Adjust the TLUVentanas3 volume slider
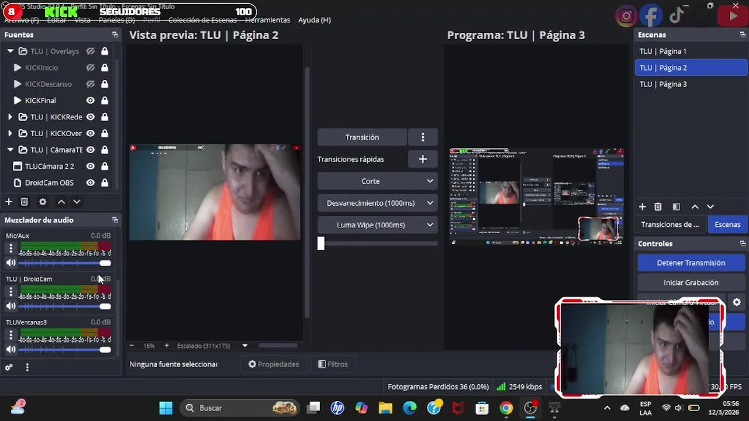This screenshot has width=749, height=421. coord(65,350)
